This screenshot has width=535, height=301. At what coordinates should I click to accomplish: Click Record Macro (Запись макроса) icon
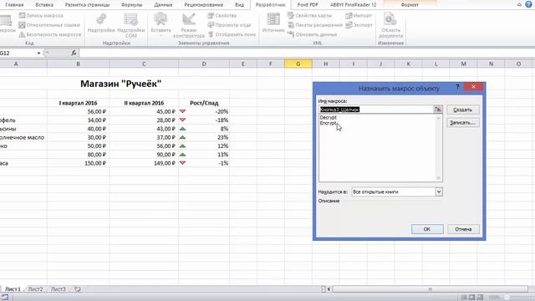23,15
